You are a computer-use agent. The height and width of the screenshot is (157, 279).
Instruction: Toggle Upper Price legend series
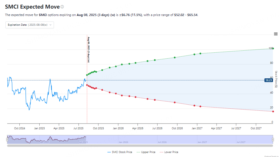click(x=146, y=152)
